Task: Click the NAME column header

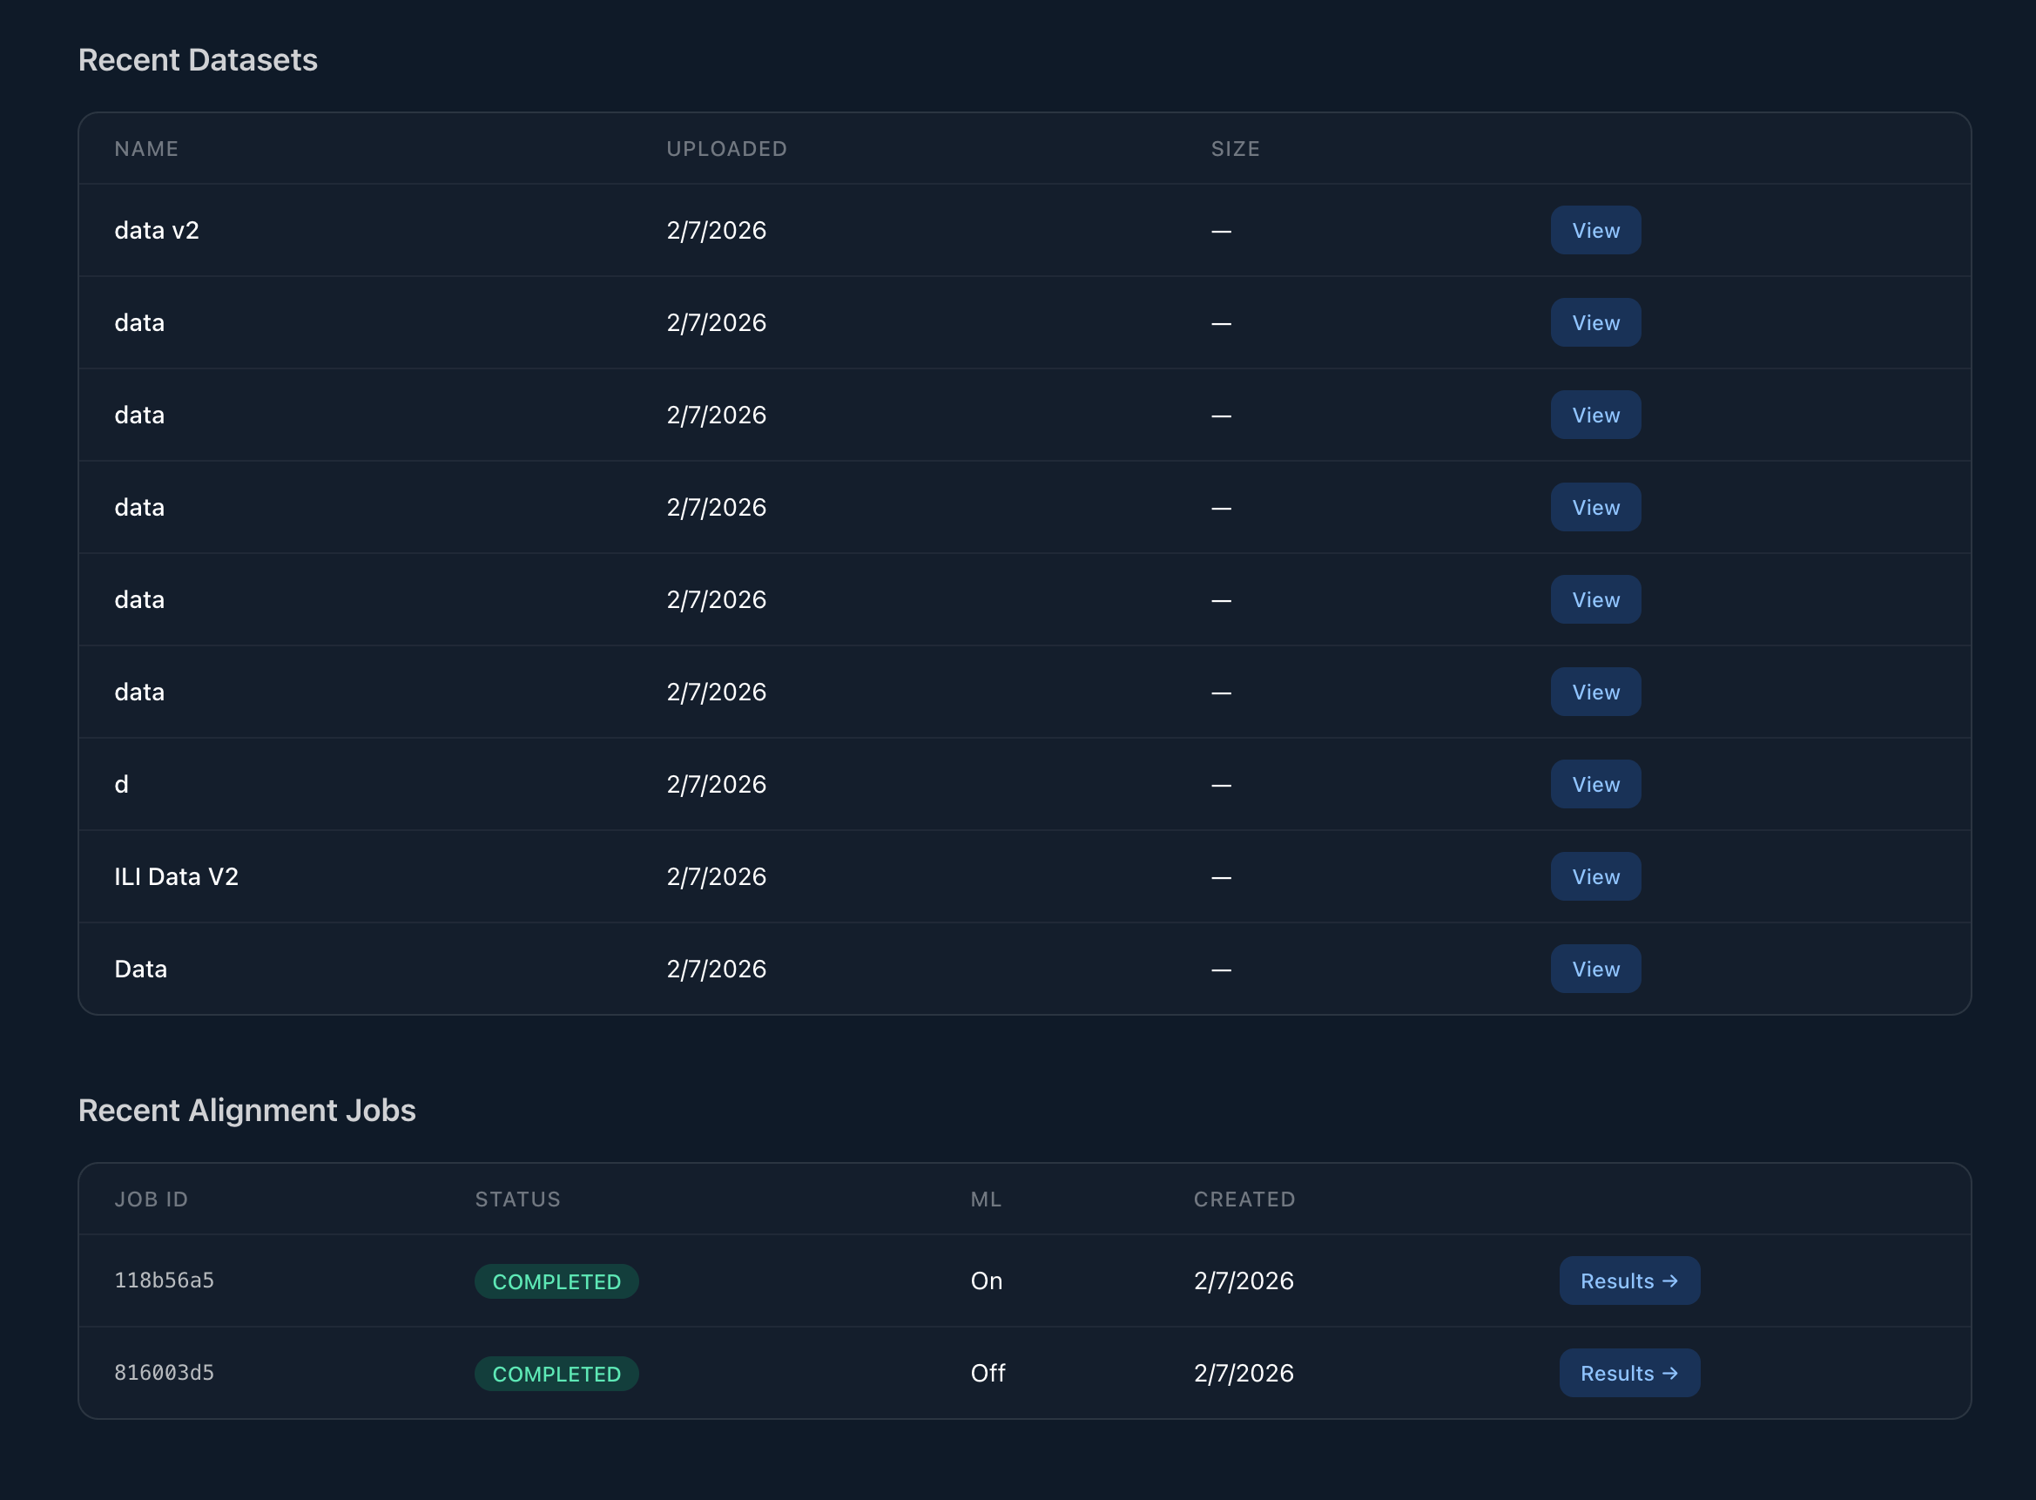Action: [x=146, y=149]
